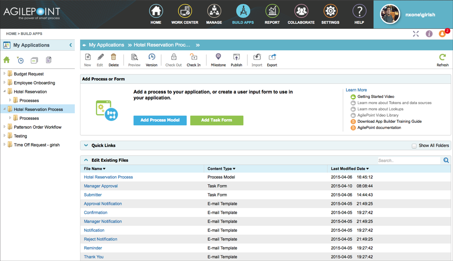This screenshot has width=453, height=261.
Task: Export the application with the Export icon
Action: (272, 60)
